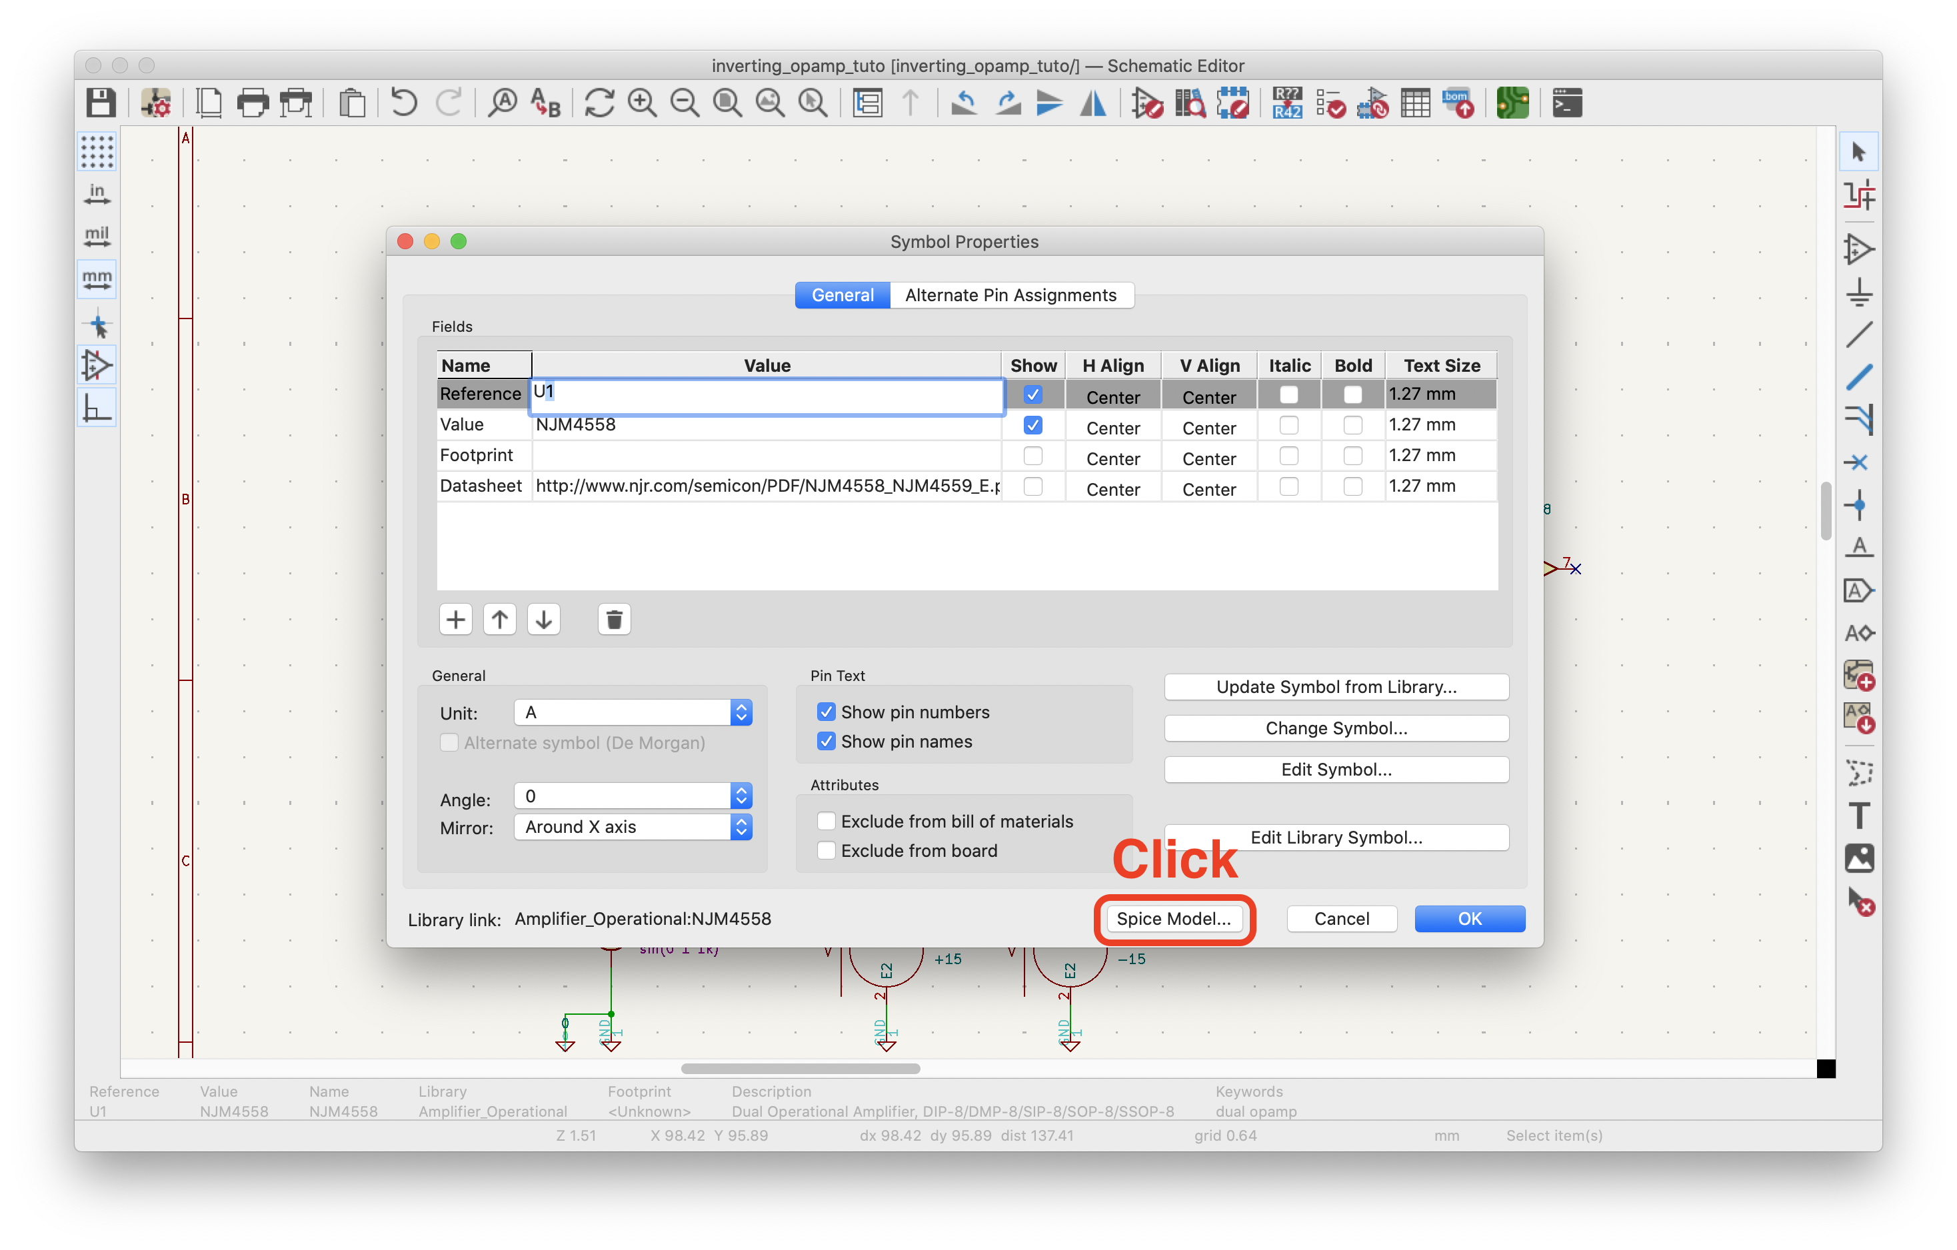Enable Show checkbox for Datasheet field
This screenshot has width=1957, height=1250.
point(1032,486)
